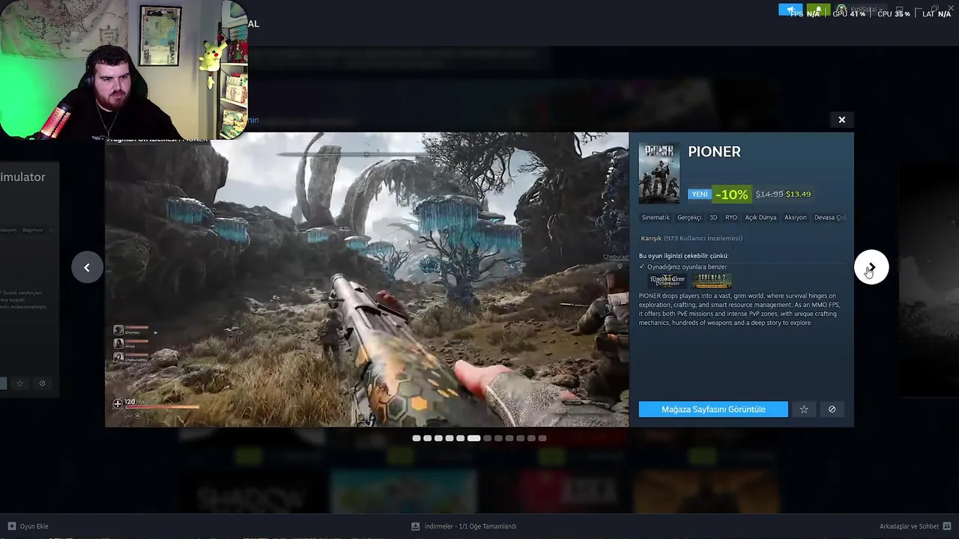This screenshot has height=539, width=959.
Task: Close the discovery queue overlay
Action: [x=841, y=120]
